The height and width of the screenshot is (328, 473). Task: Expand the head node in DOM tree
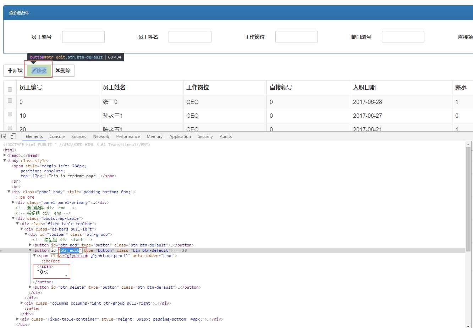click(x=5, y=155)
